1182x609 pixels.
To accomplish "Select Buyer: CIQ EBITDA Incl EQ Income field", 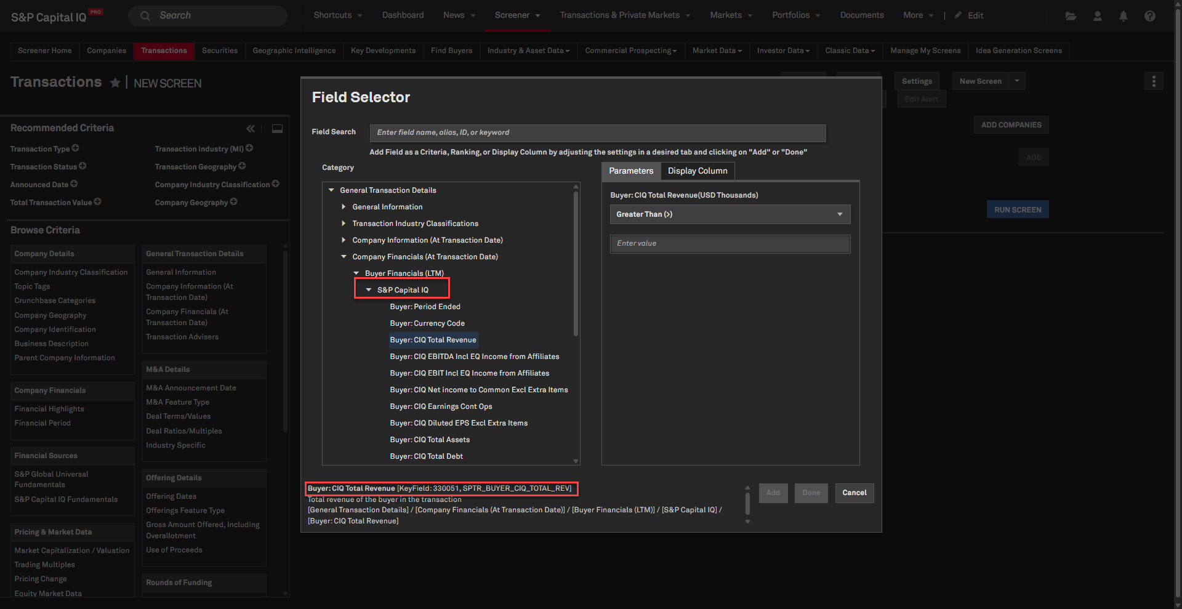I will pyautogui.click(x=475, y=357).
